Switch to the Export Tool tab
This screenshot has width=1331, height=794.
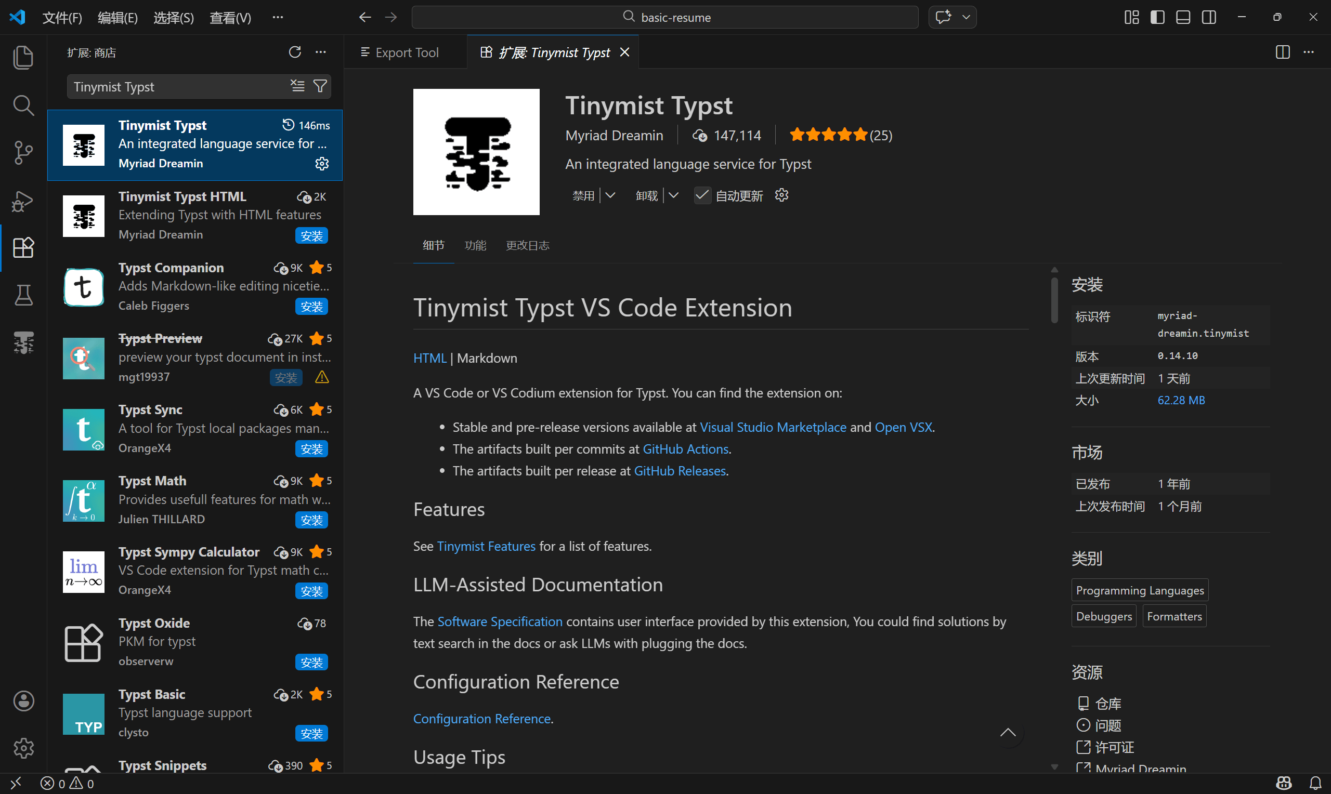[x=406, y=52]
